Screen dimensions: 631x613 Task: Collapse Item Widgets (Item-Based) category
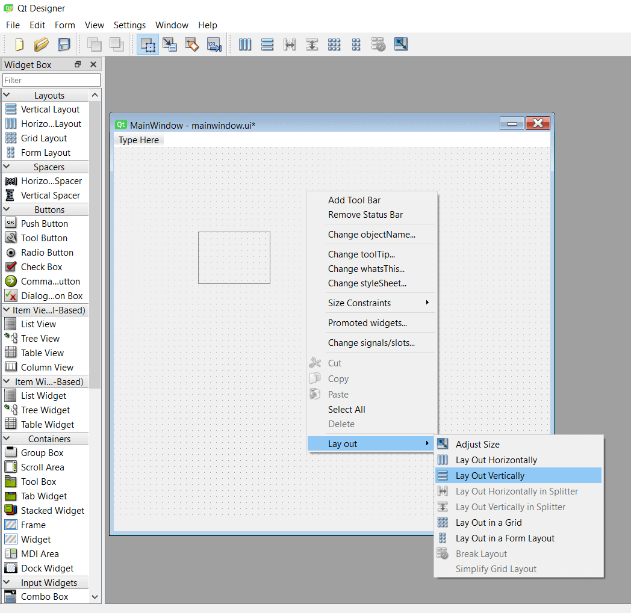[7, 381]
